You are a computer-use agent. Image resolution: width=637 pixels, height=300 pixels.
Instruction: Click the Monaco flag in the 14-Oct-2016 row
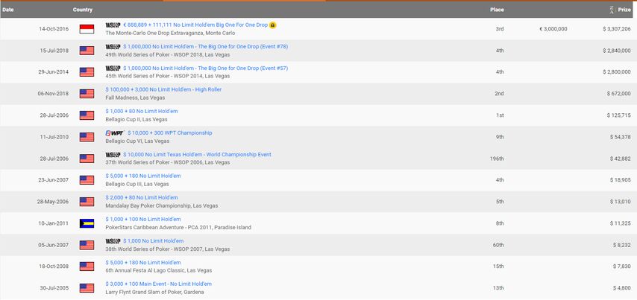(x=87, y=29)
